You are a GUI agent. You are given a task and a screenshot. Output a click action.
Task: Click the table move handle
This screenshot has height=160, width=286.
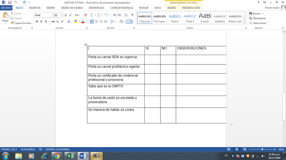coord(85,44)
